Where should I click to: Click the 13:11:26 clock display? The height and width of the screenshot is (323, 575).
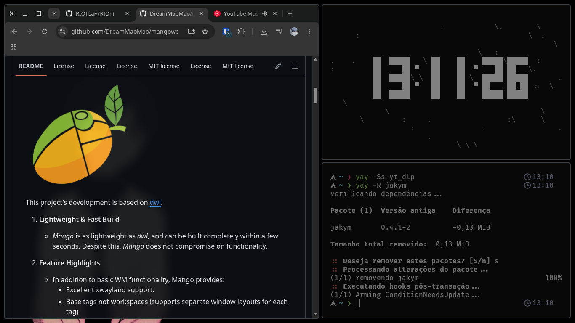click(x=450, y=78)
